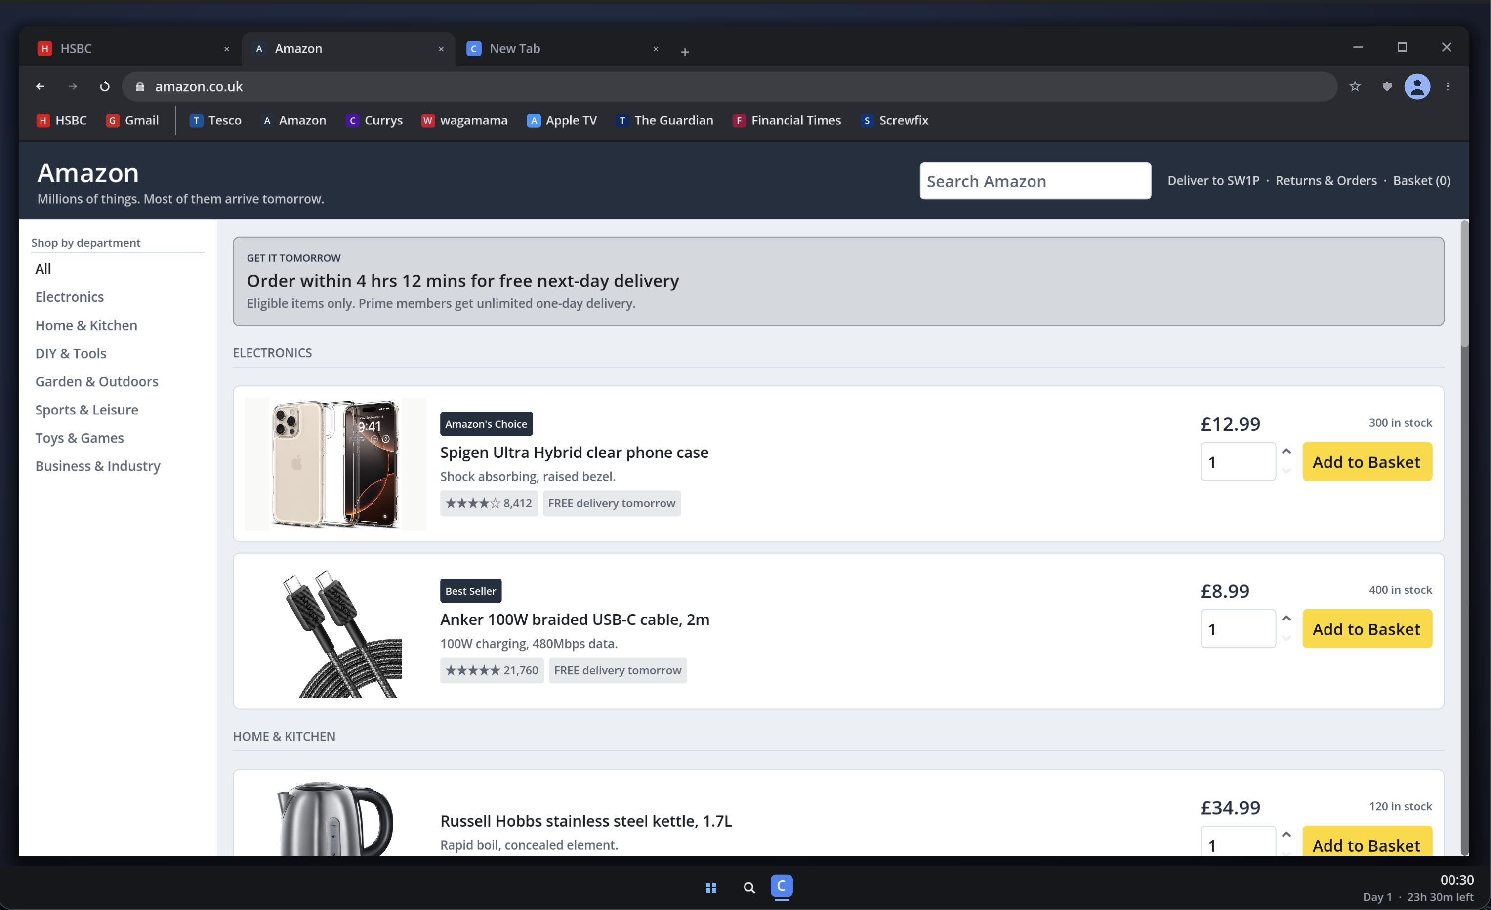The height and width of the screenshot is (910, 1491).
Task: Open the Spigen phone case product image
Action: click(x=335, y=464)
